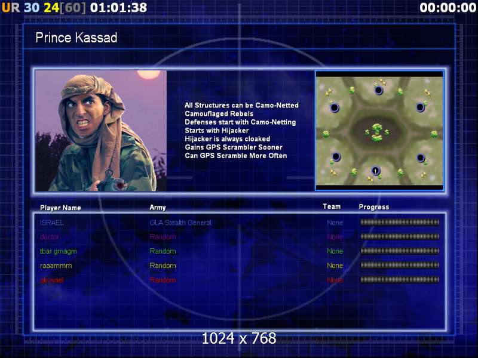Click the start position marked 1 on the map
The height and width of the screenshot is (358, 478).
(x=375, y=171)
